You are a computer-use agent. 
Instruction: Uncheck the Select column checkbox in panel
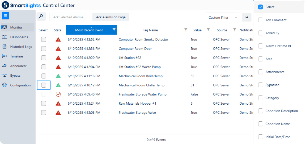(261, 7)
